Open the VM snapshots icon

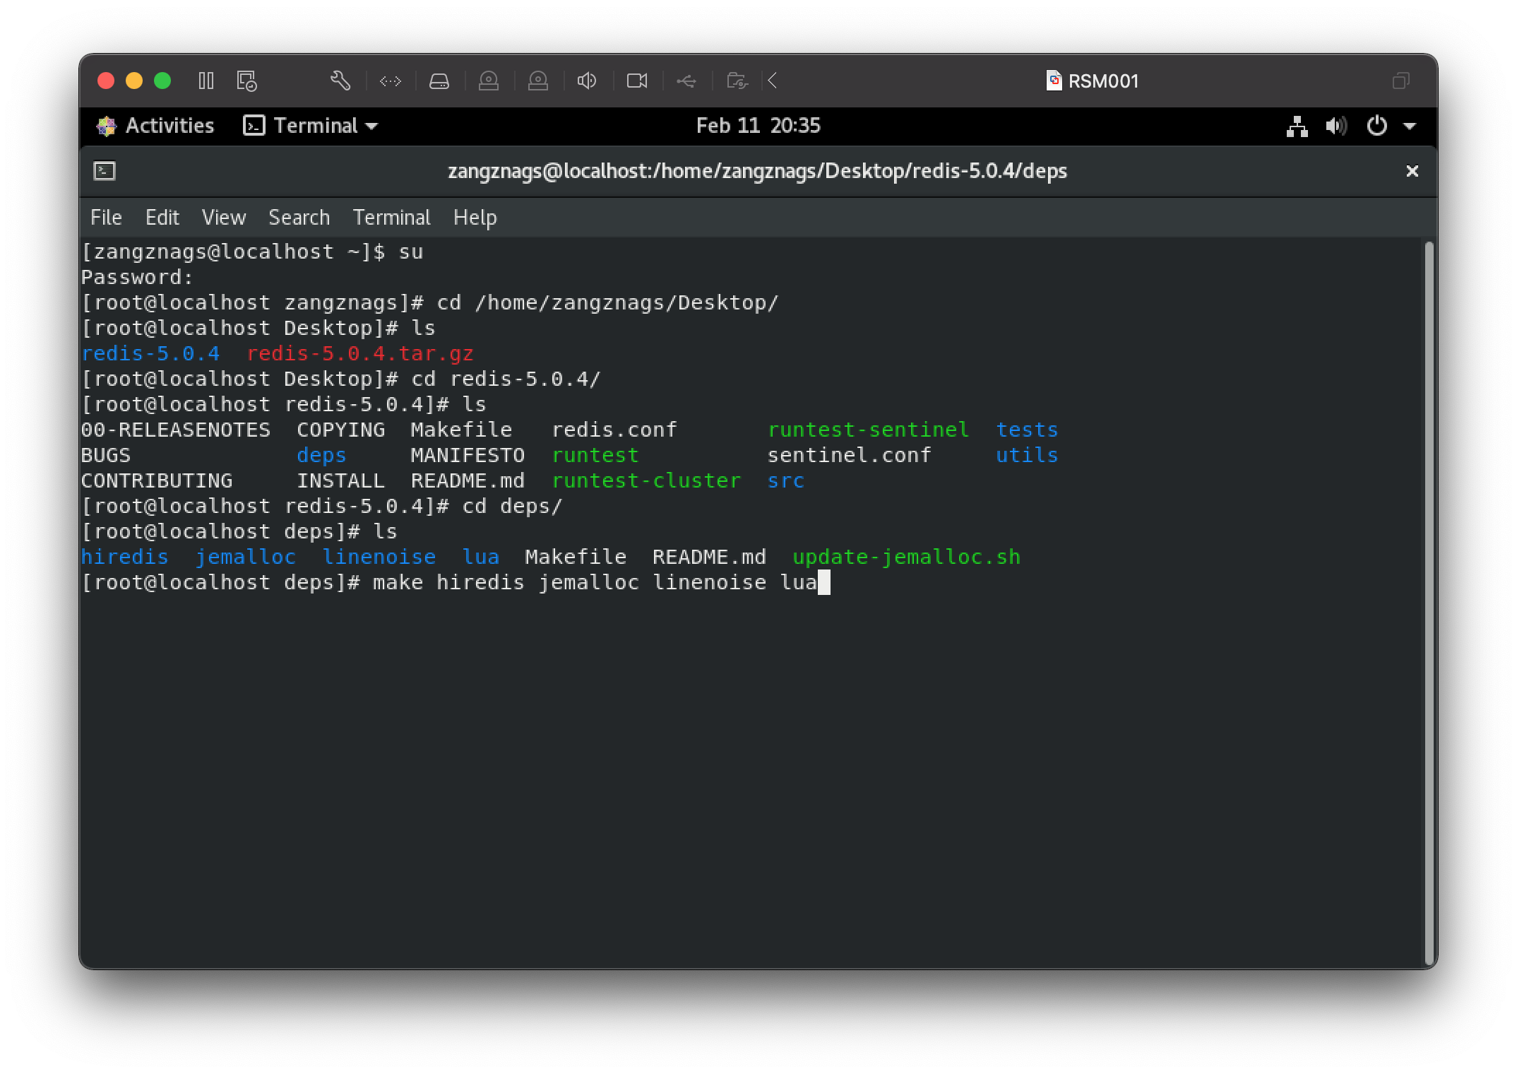[246, 81]
